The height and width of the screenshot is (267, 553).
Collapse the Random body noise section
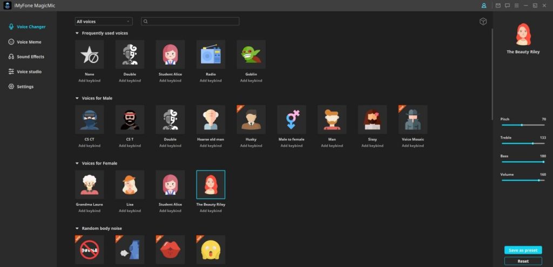pos(77,229)
